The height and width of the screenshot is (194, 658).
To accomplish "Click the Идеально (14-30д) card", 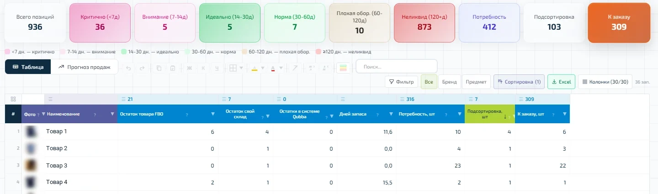I will pyautogui.click(x=230, y=23).
